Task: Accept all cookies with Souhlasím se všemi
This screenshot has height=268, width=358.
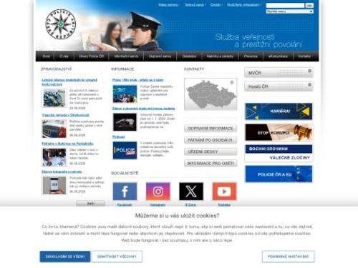Action: [x=65, y=257]
